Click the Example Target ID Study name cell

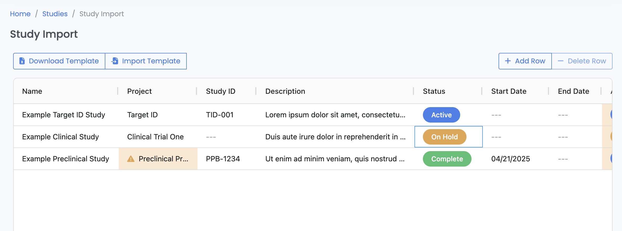(64, 115)
